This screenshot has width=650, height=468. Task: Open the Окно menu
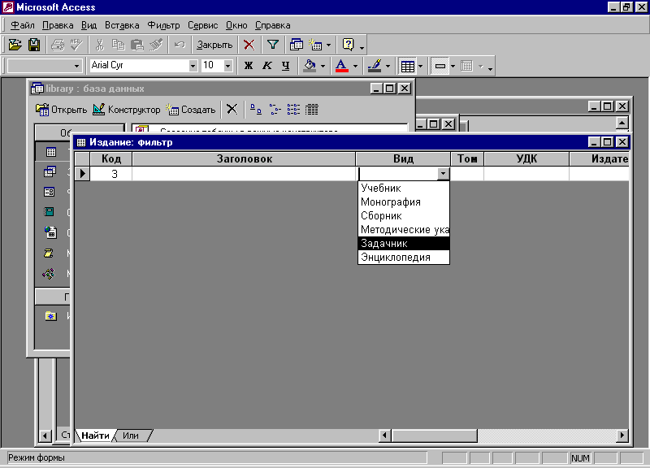236,25
